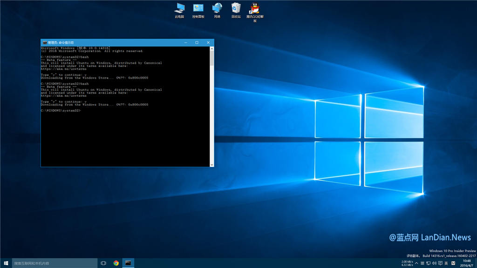
Task: Select the Command Prompt taskbar icon
Action: click(x=128, y=263)
